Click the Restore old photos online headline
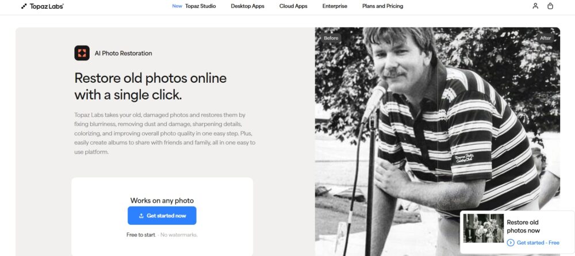 click(x=151, y=86)
